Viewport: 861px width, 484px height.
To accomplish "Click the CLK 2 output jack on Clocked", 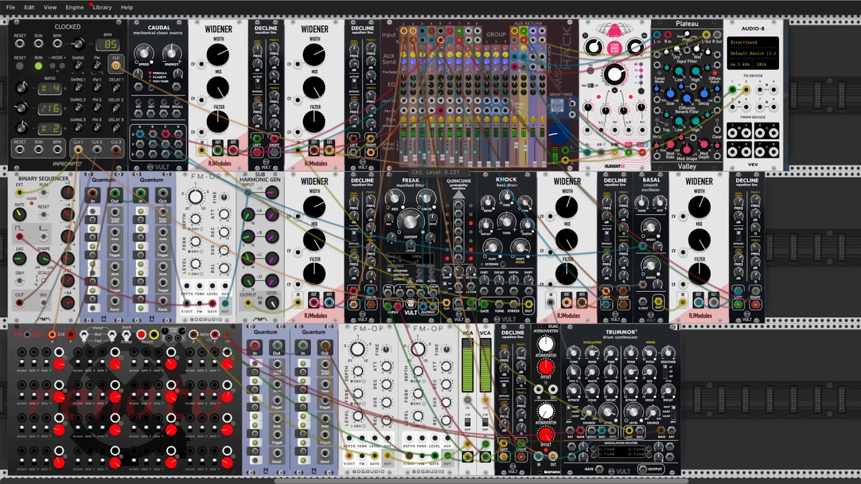I will pyautogui.click(x=97, y=150).
